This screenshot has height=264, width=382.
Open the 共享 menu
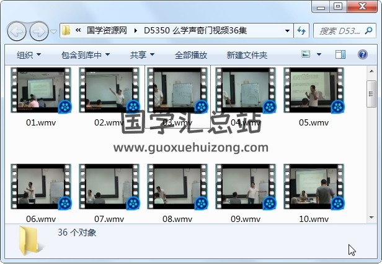point(142,55)
